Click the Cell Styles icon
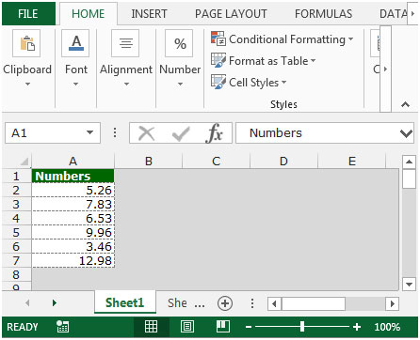The height and width of the screenshot is (340, 420). [x=218, y=82]
